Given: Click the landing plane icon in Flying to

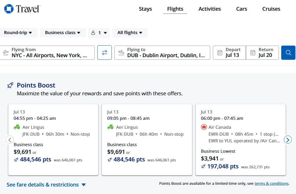Looking at the screenshot, I should (x=121, y=52).
